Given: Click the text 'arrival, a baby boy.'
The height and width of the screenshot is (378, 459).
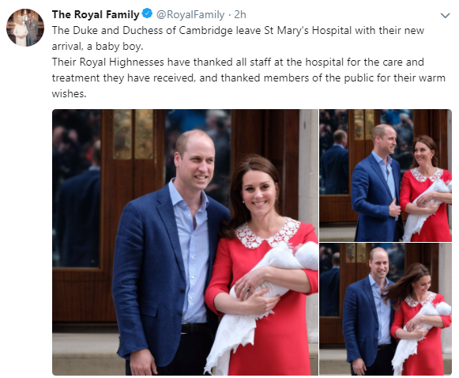Looking at the screenshot, I should tap(97, 47).
